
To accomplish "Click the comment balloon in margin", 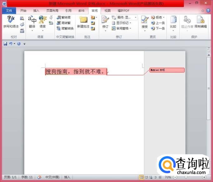I will tap(167, 70).
